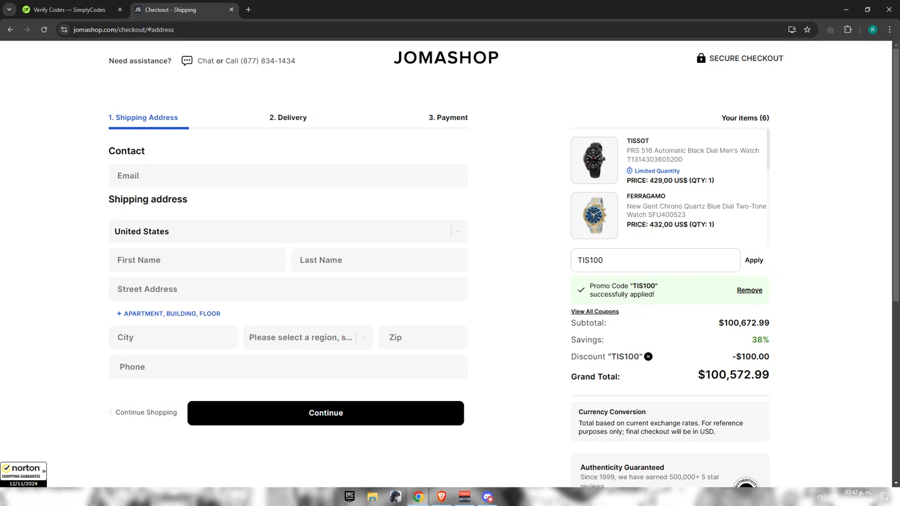Go back with browser back arrow
Image resolution: width=900 pixels, height=506 pixels.
(10, 29)
